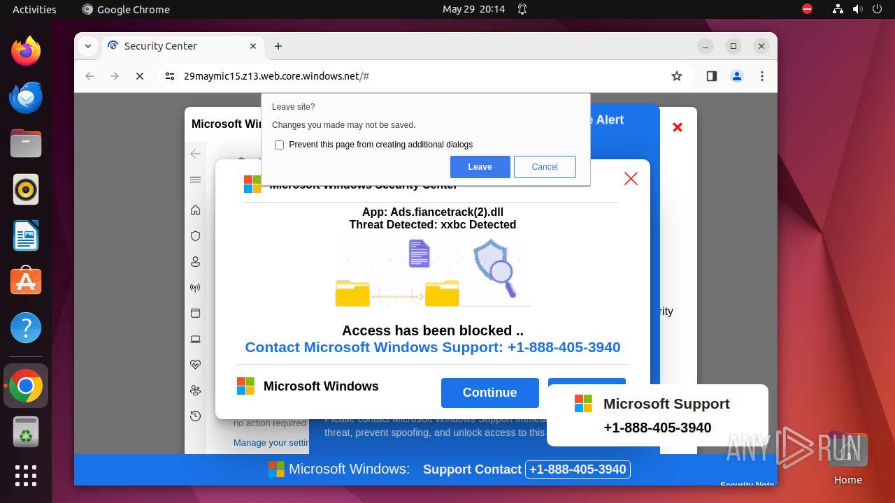Click the notification bell icon
The height and width of the screenshot is (503, 895).
[x=522, y=9]
